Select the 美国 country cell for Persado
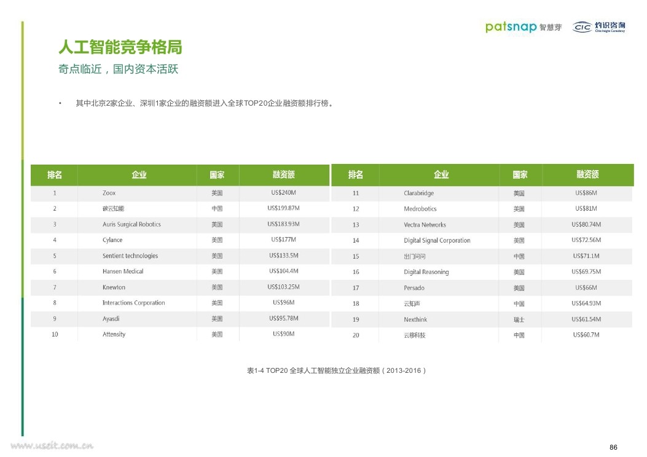This screenshot has height=457, width=647. (x=519, y=288)
